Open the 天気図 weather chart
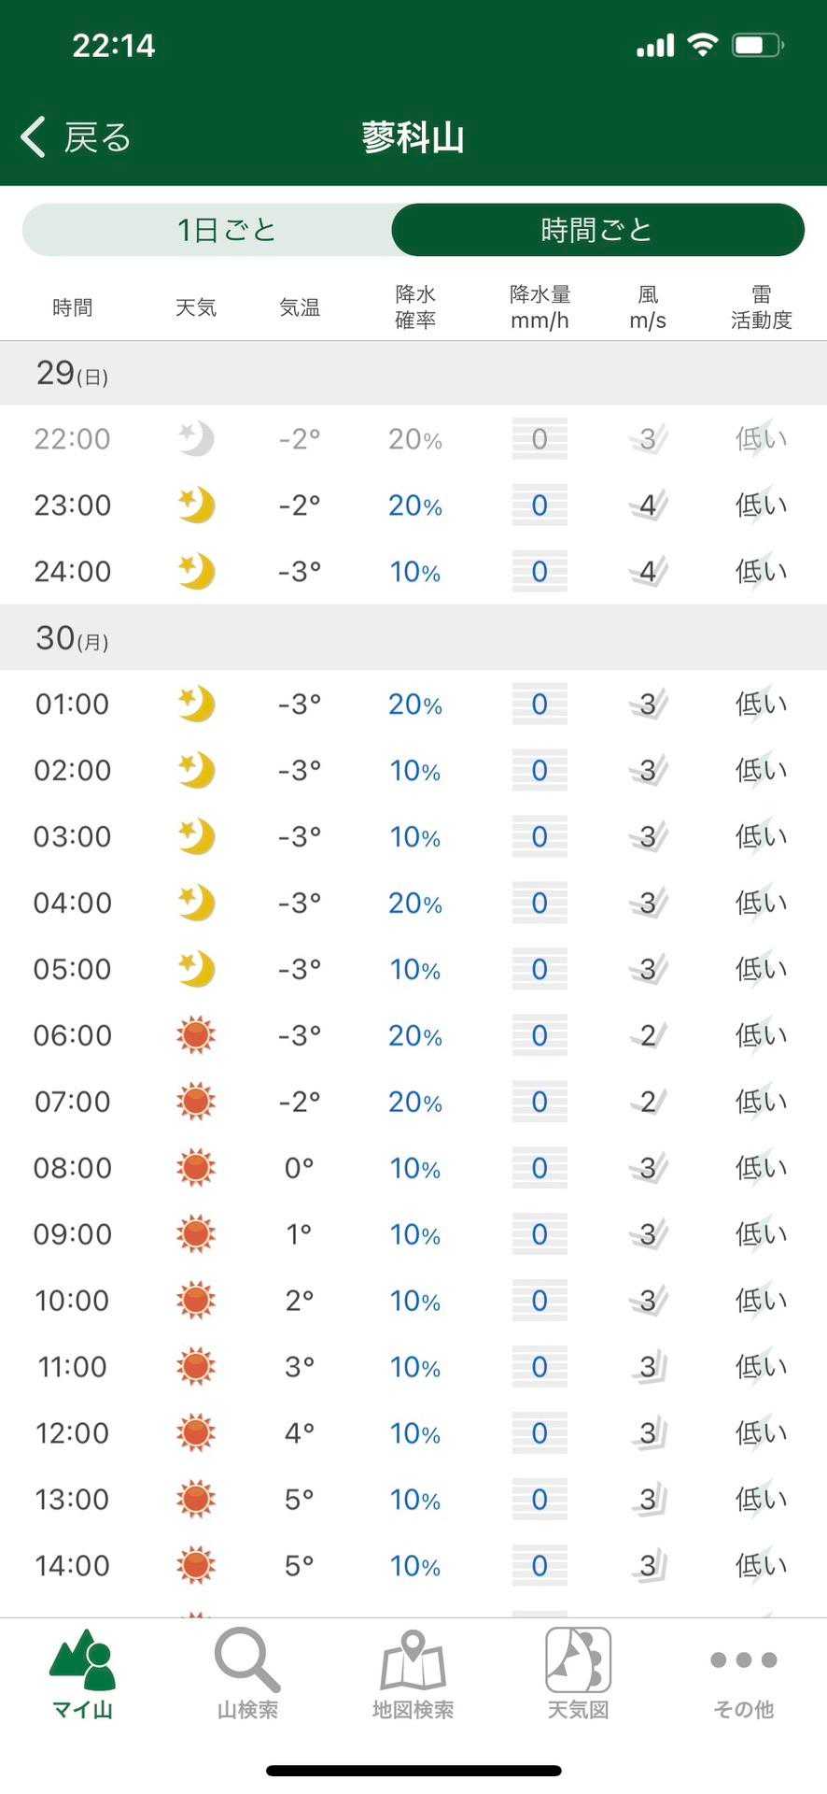827x1794 pixels. [578, 1673]
